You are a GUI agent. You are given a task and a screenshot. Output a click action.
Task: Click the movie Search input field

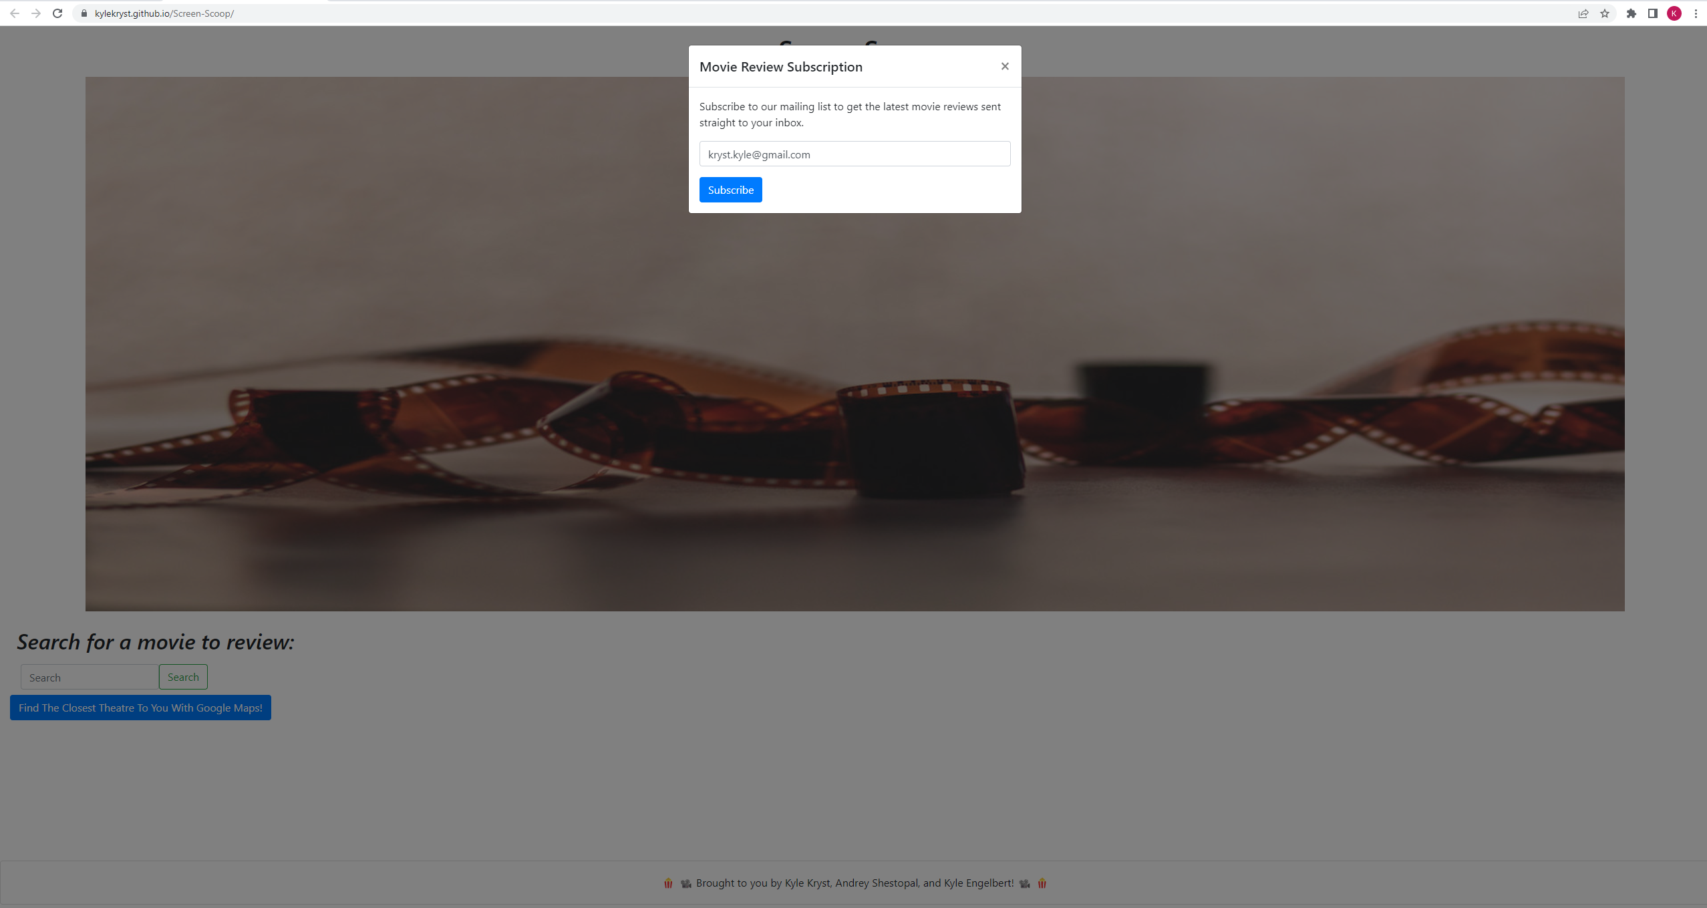(90, 677)
